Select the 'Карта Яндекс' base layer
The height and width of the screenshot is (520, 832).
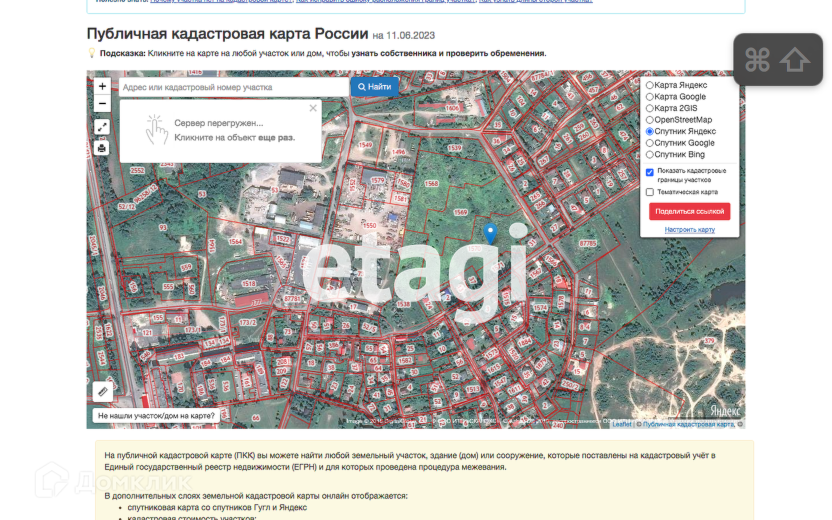(650, 86)
